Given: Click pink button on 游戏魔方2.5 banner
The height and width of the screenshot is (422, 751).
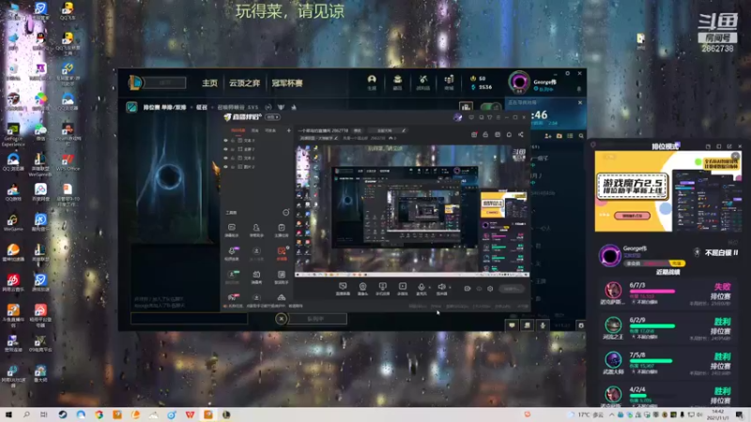Looking at the screenshot, I should (632, 216).
